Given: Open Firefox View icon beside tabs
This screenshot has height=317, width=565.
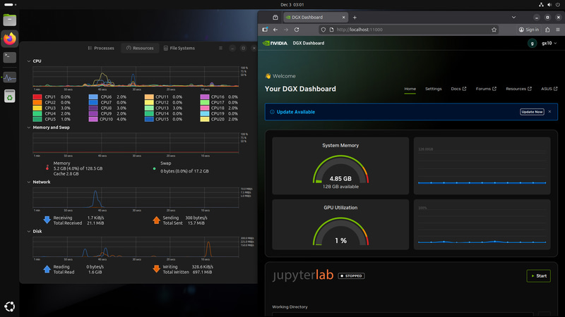Looking at the screenshot, I should tap(275, 17).
